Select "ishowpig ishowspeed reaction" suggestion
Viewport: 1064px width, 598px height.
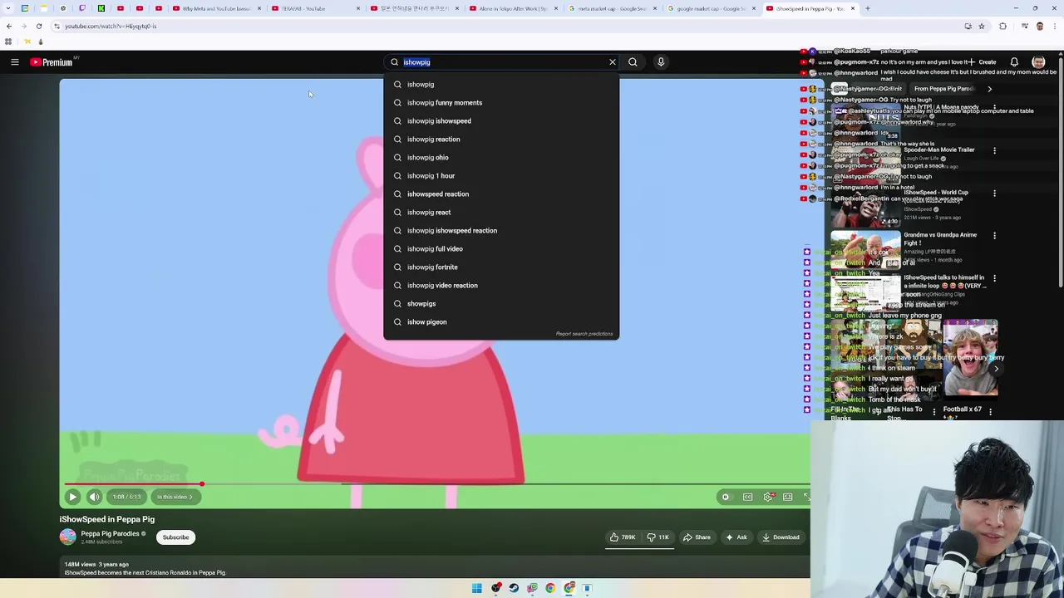pos(501,231)
